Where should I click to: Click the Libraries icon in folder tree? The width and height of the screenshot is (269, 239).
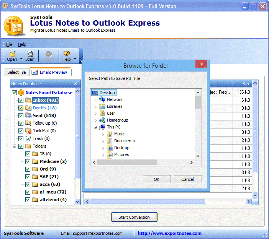102,106
